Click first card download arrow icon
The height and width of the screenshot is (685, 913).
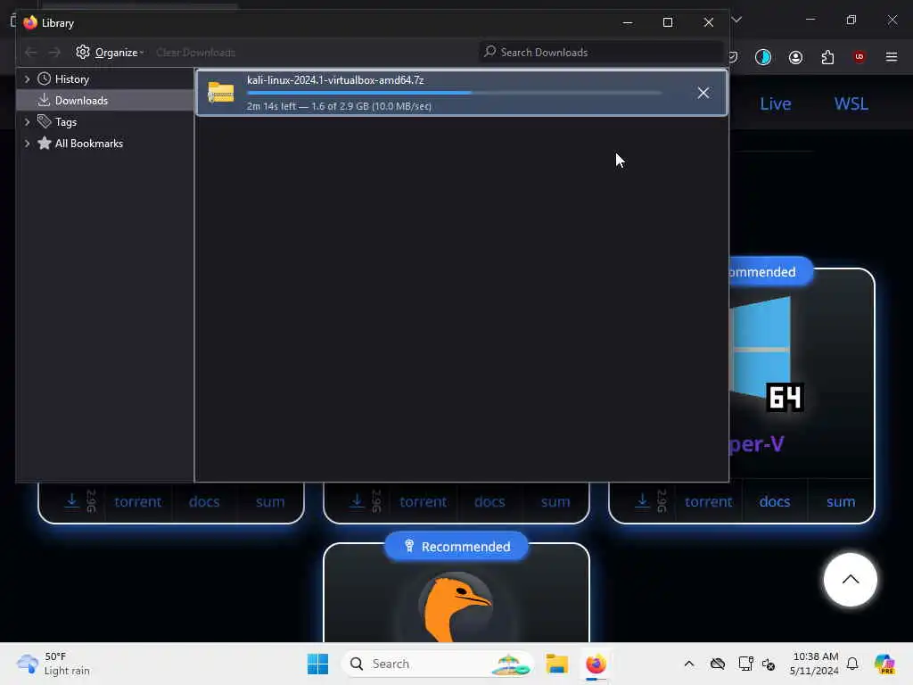(71, 501)
